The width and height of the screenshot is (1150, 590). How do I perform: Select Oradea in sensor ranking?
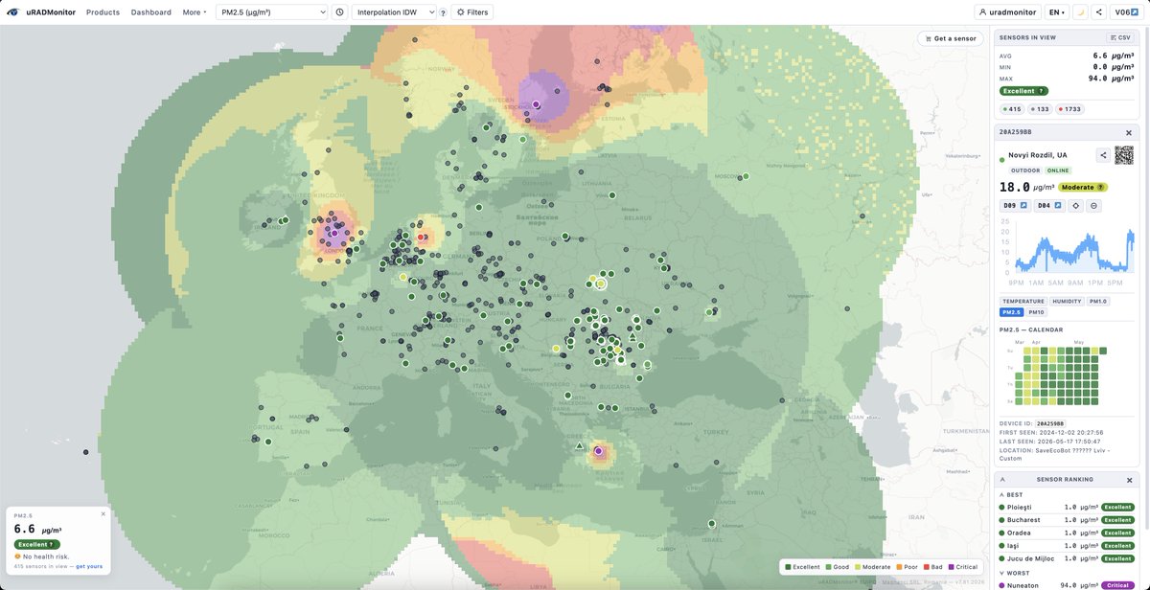coord(1066,533)
